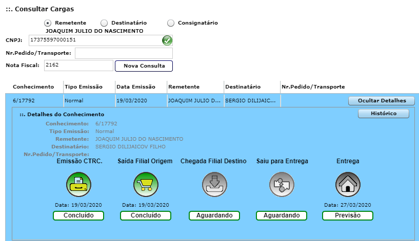Image resolution: width=419 pixels, height=241 pixels.
Task: Select the Consignatário radio button
Action: click(171, 23)
